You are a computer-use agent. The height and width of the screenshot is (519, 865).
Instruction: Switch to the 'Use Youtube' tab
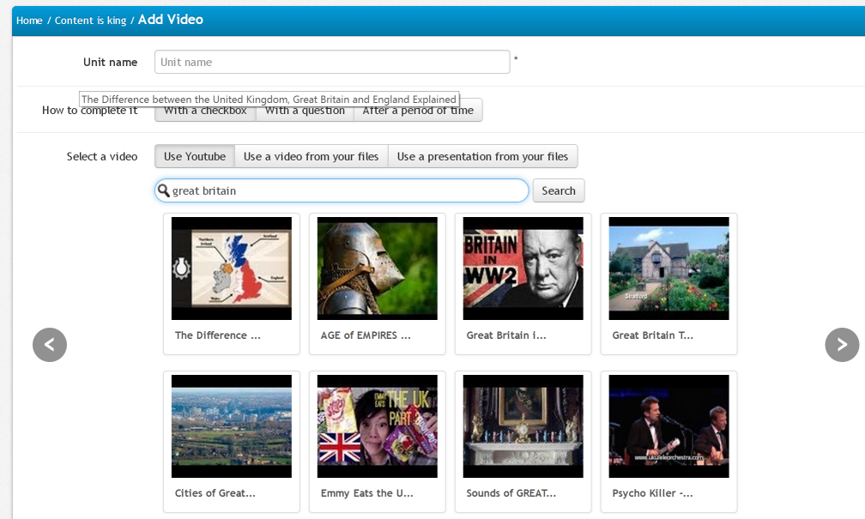194,156
